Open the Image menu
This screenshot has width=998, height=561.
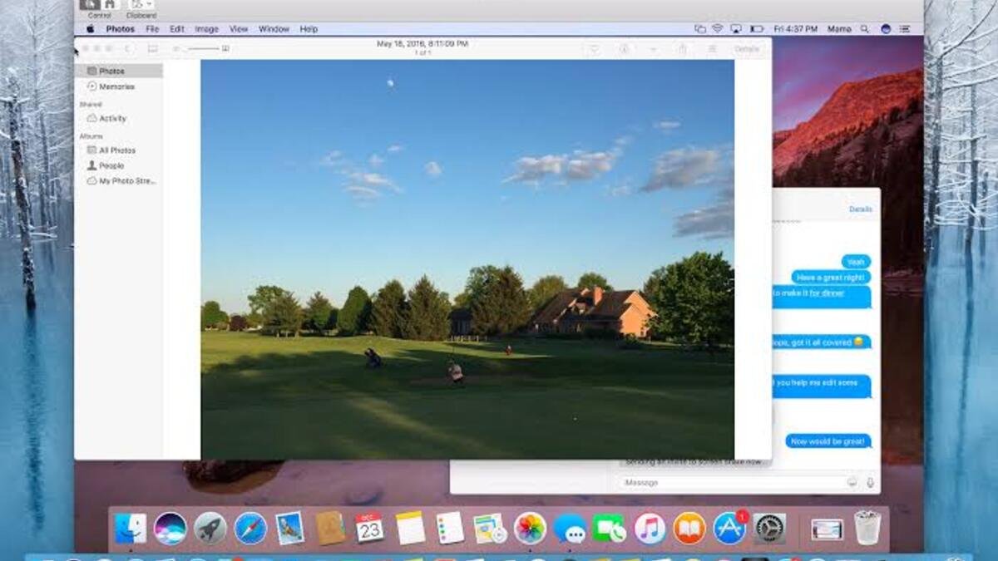pos(206,29)
